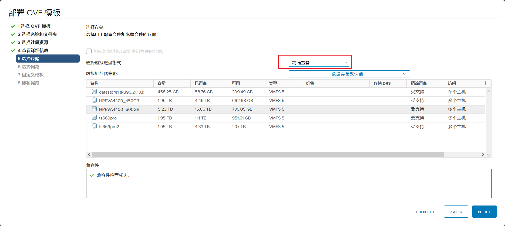
Task: Go to step 4 查看详细信息
Action: [33, 50]
